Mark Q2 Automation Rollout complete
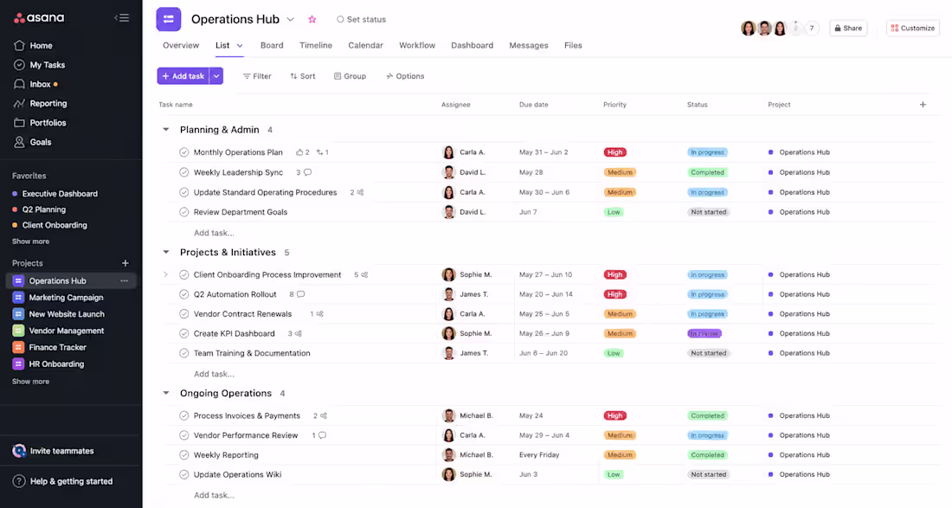The width and height of the screenshot is (952, 508). point(184,294)
